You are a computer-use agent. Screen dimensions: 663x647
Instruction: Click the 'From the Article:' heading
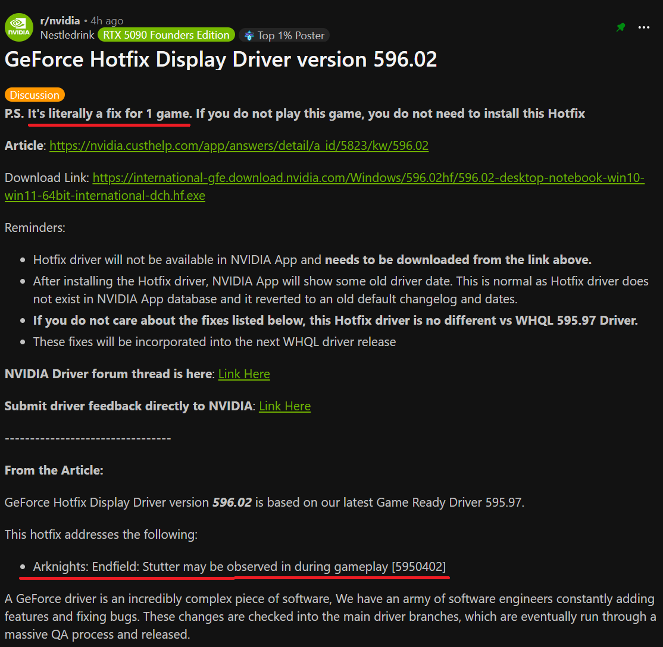pyautogui.click(x=54, y=470)
